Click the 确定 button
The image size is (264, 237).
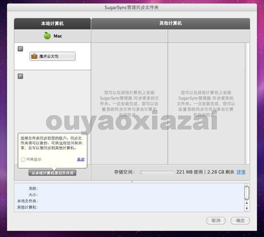[240, 221]
